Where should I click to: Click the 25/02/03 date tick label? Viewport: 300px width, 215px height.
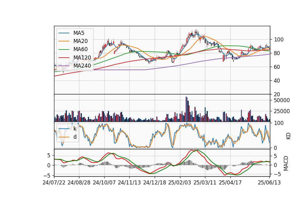click(x=180, y=183)
